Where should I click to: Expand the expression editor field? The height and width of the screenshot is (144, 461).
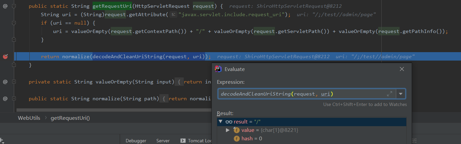(389, 94)
